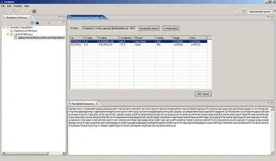Click the Nucleotide Search button

click(x=149, y=28)
